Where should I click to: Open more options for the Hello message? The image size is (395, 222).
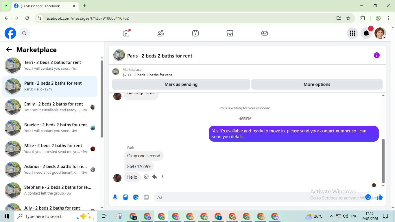163,177
